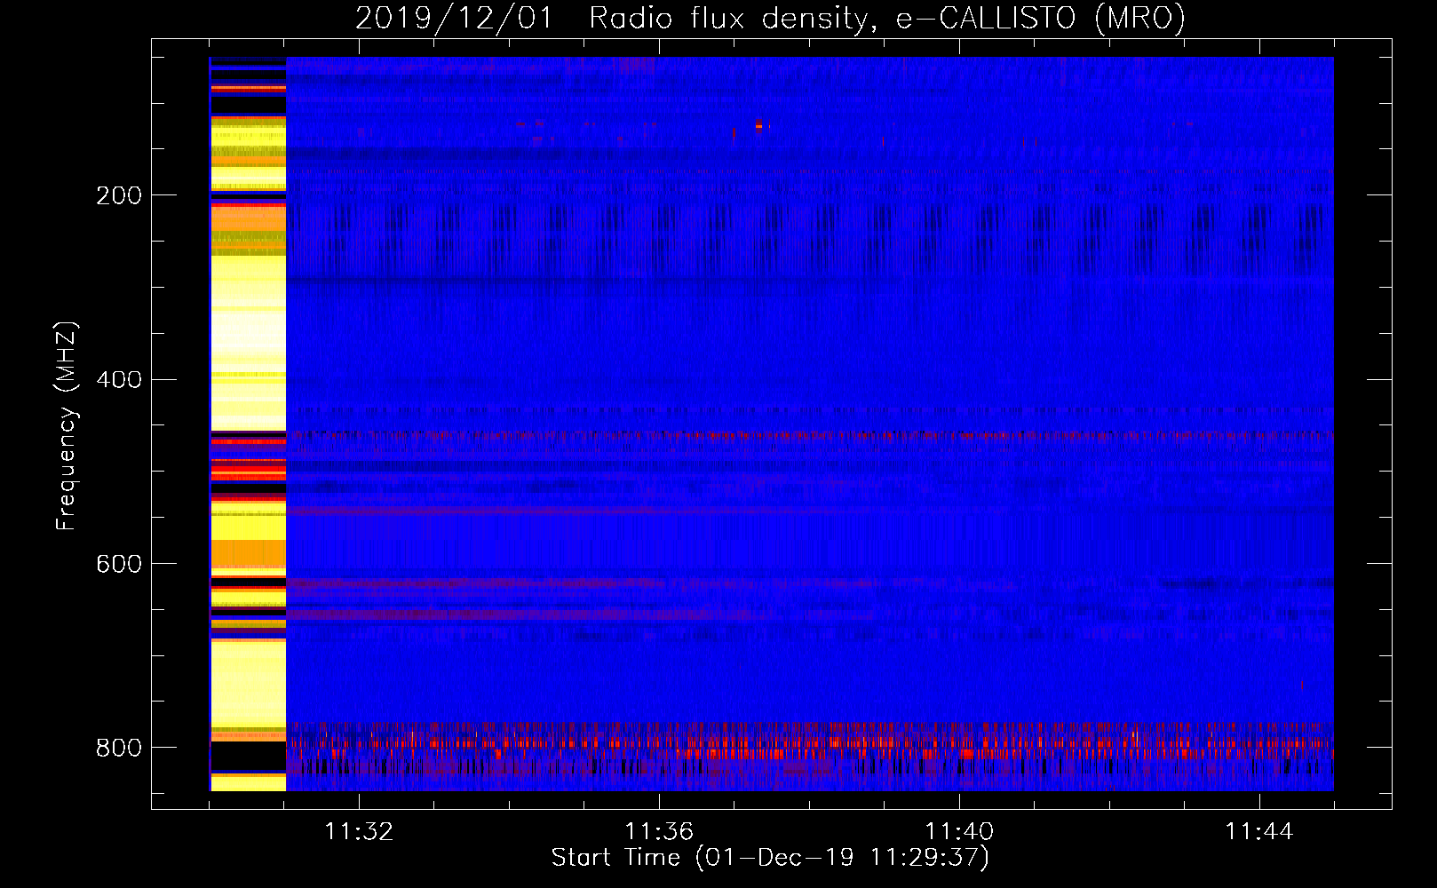Click the 11:32 time tick label
The height and width of the screenshot is (888, 1437).
tap(359, 832)
